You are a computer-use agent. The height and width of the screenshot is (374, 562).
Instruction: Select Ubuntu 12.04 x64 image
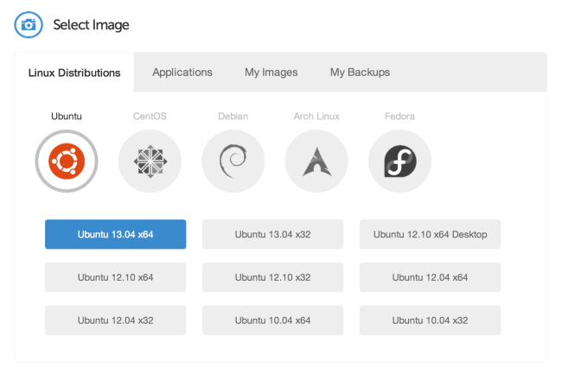[x=430, y=277]
